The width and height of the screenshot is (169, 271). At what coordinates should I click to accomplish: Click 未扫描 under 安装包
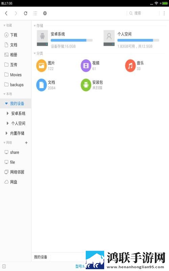coord(97,88)
